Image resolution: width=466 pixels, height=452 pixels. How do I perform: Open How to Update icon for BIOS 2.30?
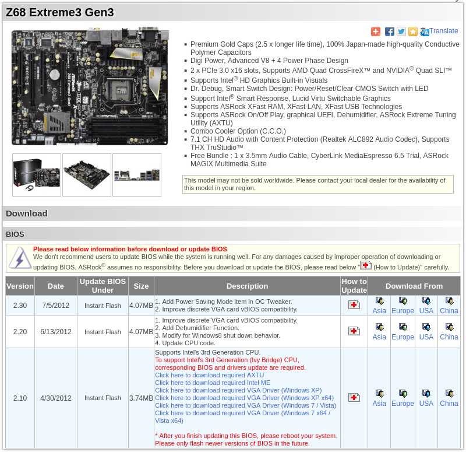click(354, 305)
